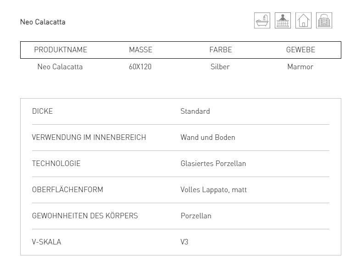Click the Marmor texture value
This screenshot has width=356, height=266.
click(x=300, y=66)
